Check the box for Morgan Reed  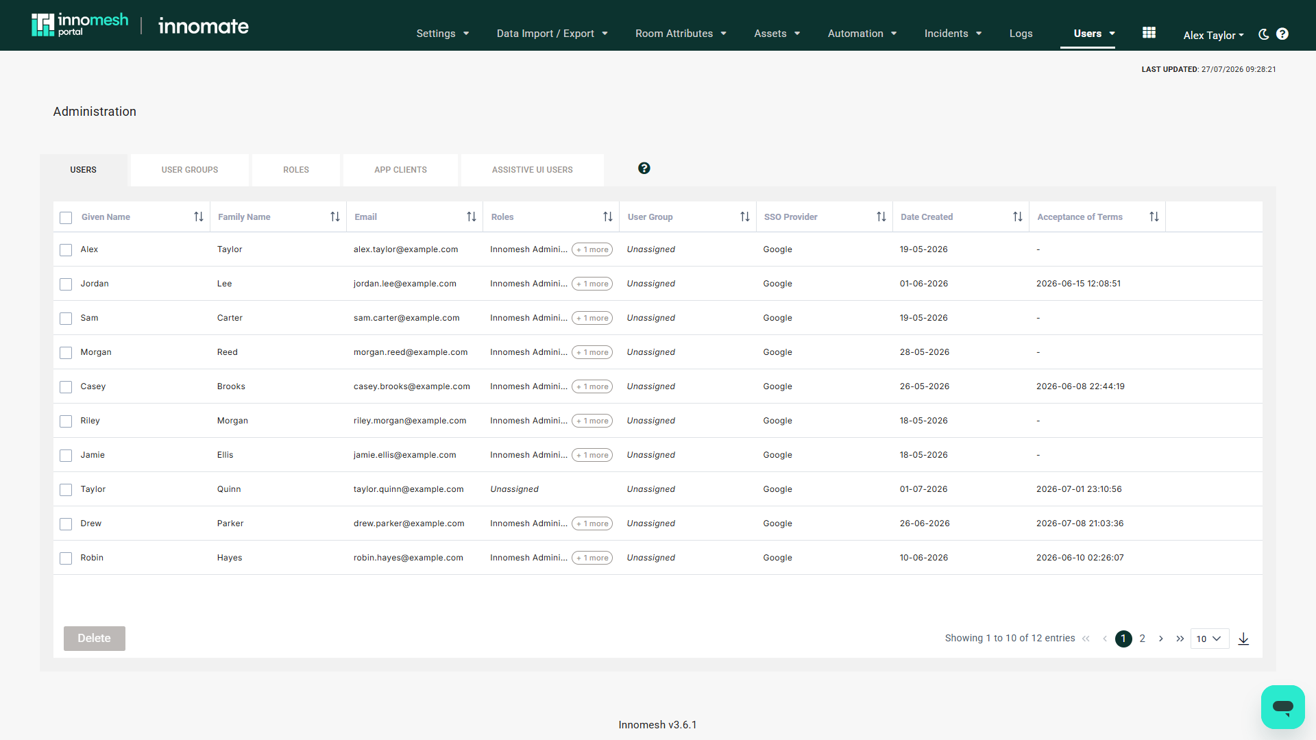(66, 353)
